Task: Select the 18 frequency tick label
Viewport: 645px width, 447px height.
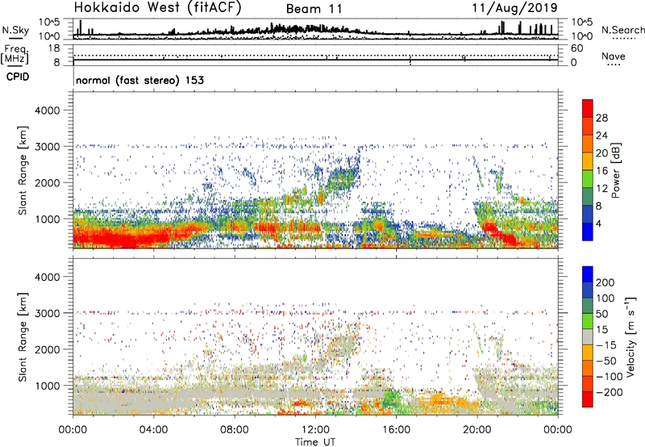Action: (x=54, y=48)
